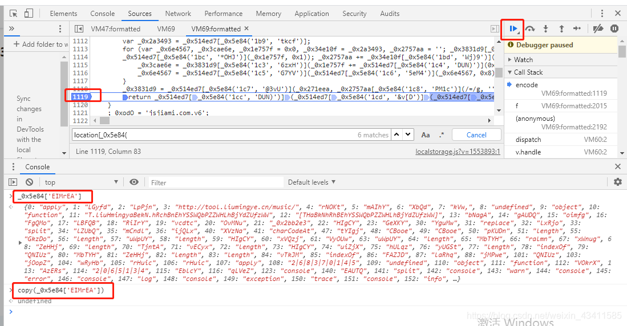
Task: Activate the inspect element picker icon
Action: click(x=13, y=13)
